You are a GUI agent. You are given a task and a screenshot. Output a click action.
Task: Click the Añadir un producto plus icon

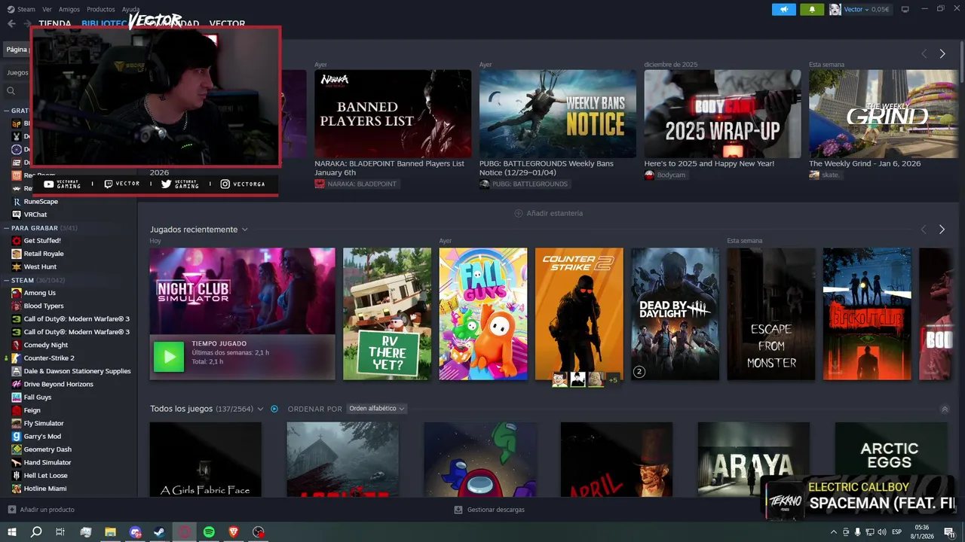pyautogui.click(x=11, y=510)
